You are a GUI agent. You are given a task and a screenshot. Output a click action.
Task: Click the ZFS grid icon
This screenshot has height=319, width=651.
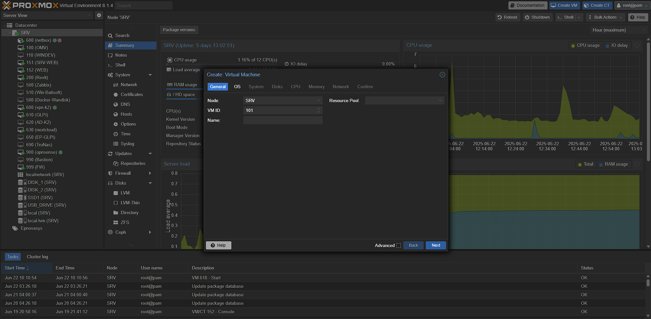(116, 223)
